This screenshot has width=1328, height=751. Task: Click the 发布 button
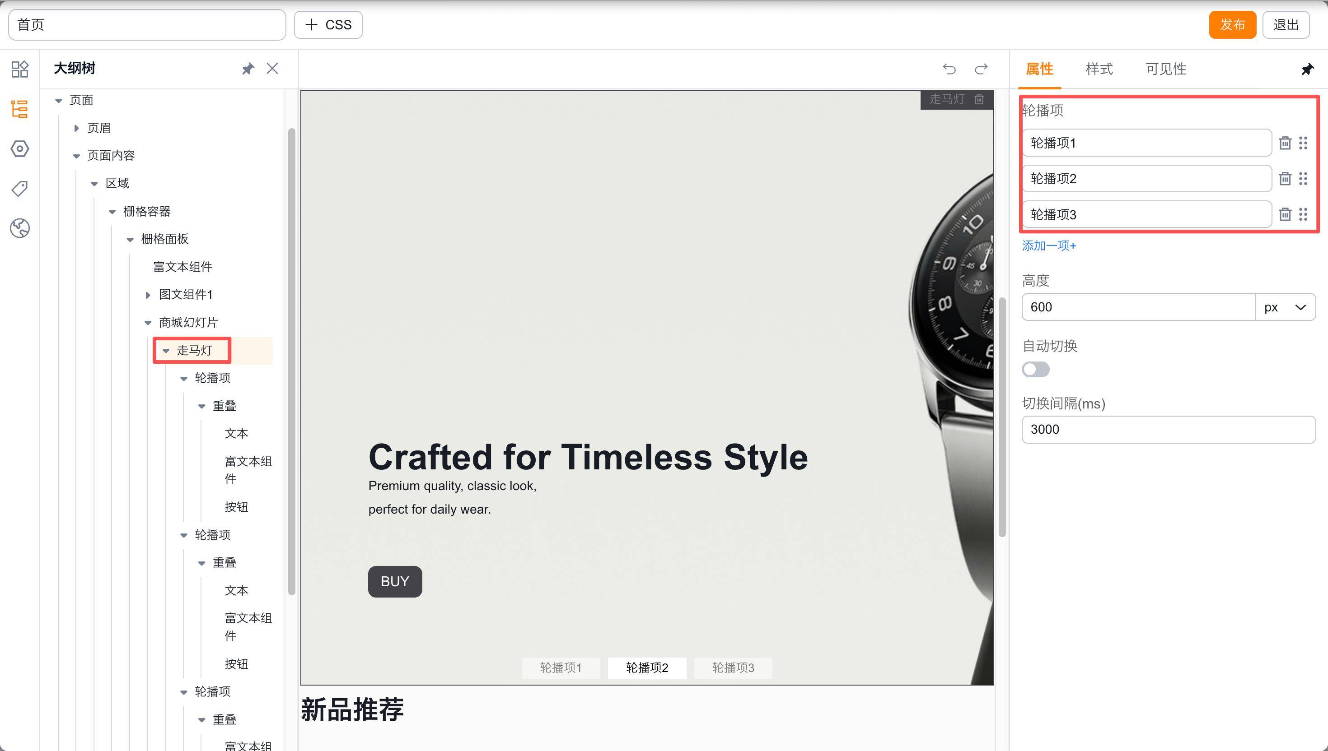[x=1232, y=25]
